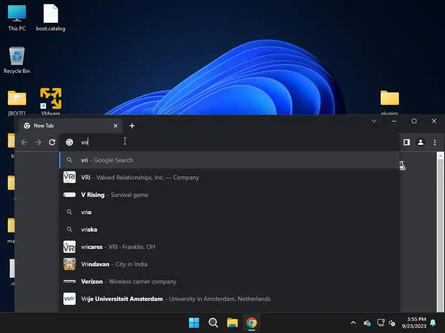Open the notification bell icon
The height and width of the screenshot is (333, 445).
pos(433,323)
